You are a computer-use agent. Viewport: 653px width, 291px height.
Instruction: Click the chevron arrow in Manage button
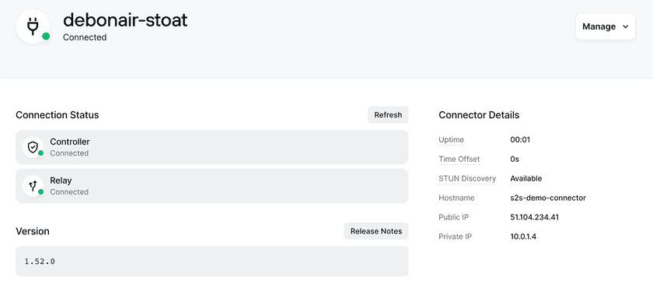625,26
